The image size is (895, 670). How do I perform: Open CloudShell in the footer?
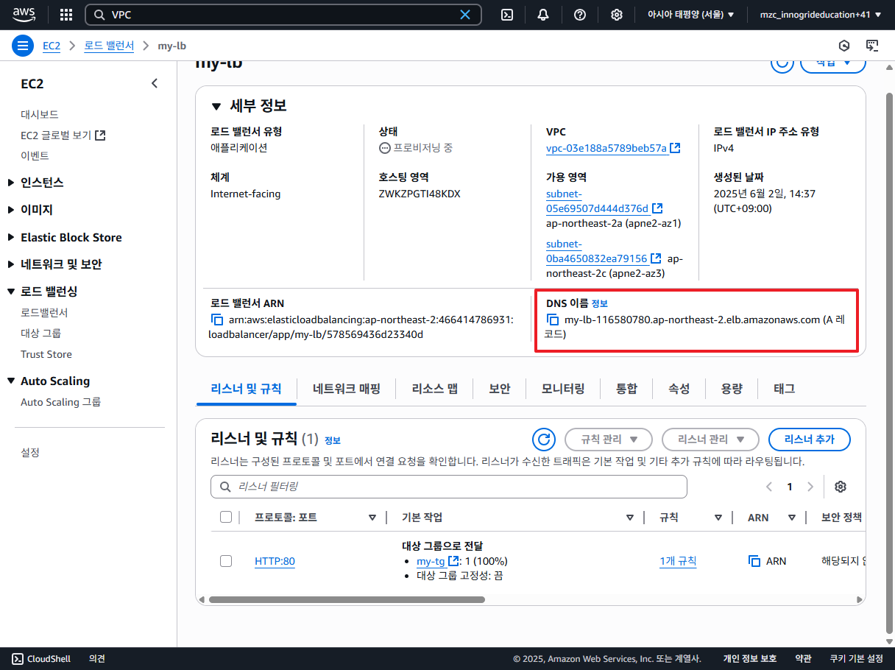click(x=41, y=659)
